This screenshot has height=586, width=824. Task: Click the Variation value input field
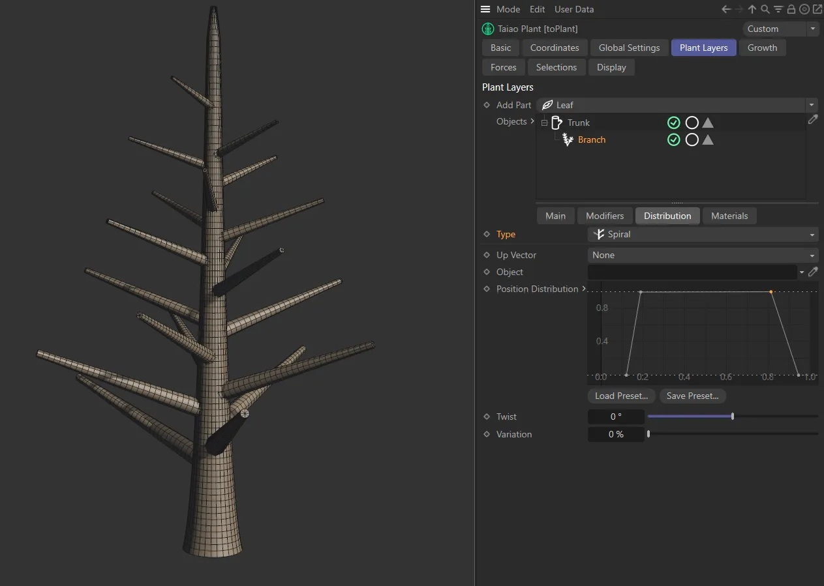(614, 434)
